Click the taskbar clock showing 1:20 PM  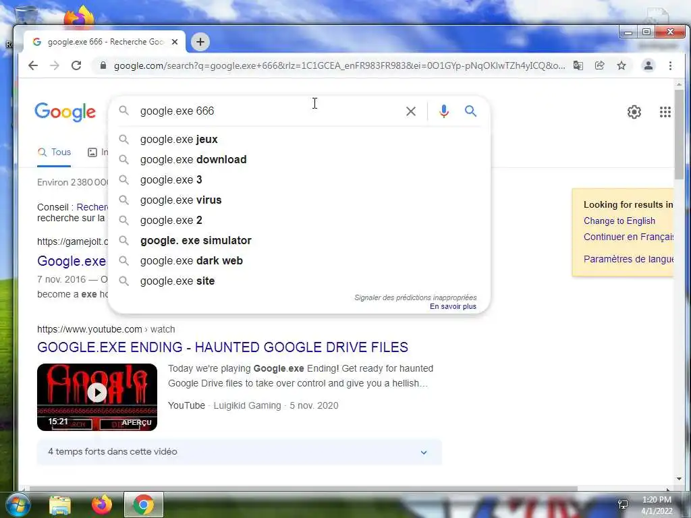pos(657,505)
